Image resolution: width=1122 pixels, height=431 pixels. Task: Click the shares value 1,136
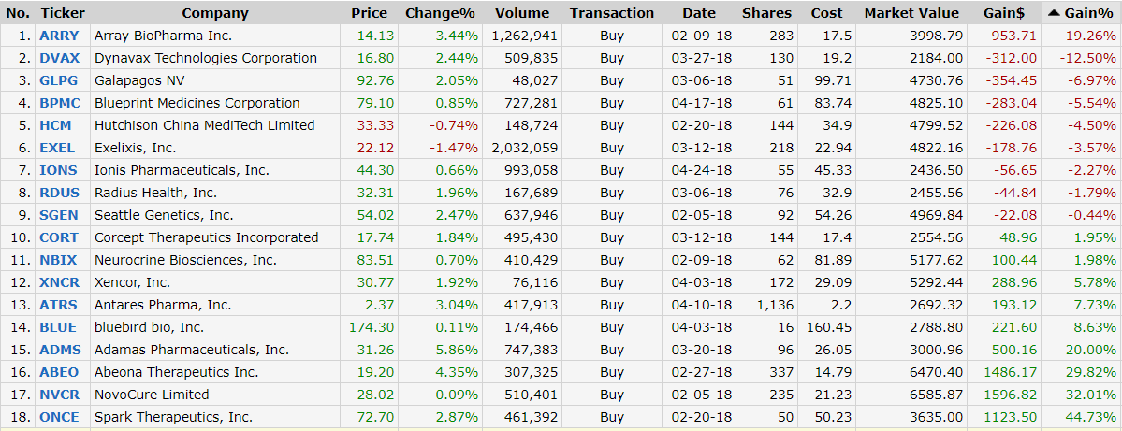click(776, 305)
